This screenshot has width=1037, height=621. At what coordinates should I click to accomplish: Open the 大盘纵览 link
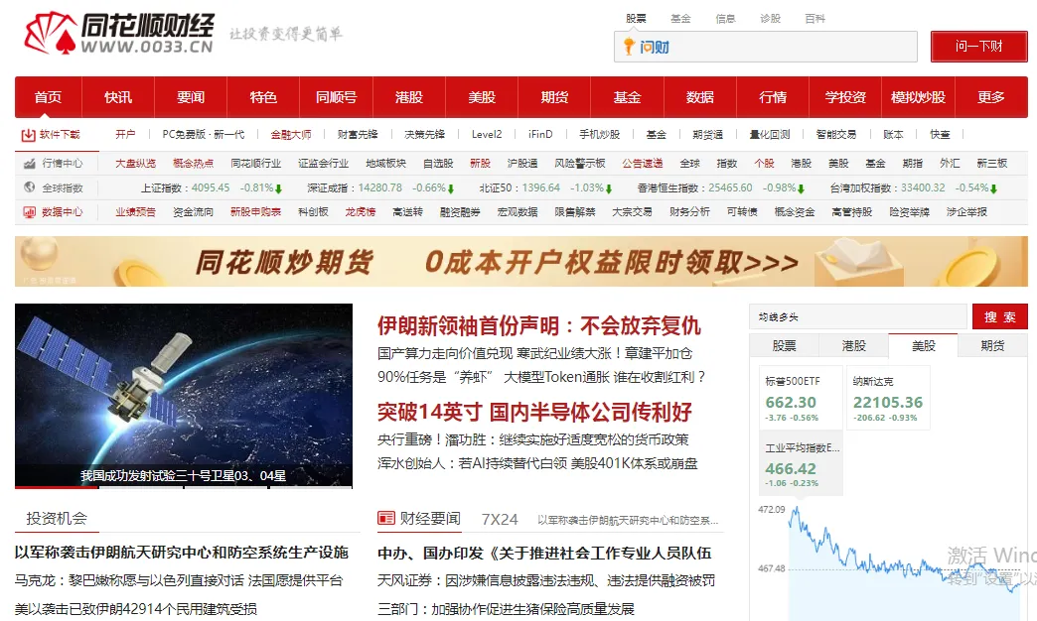coord(135,163)
